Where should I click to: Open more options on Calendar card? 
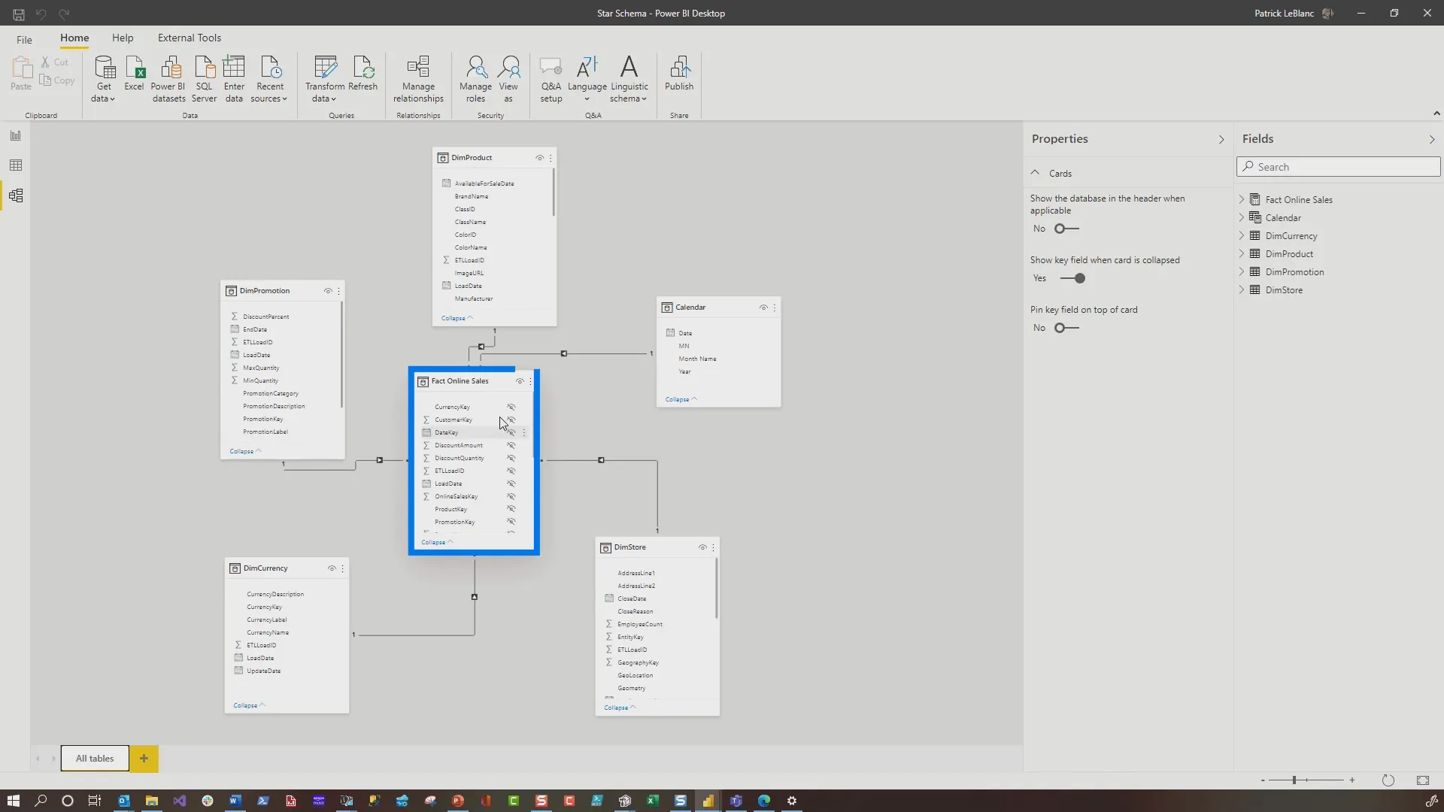coord(775,308)
